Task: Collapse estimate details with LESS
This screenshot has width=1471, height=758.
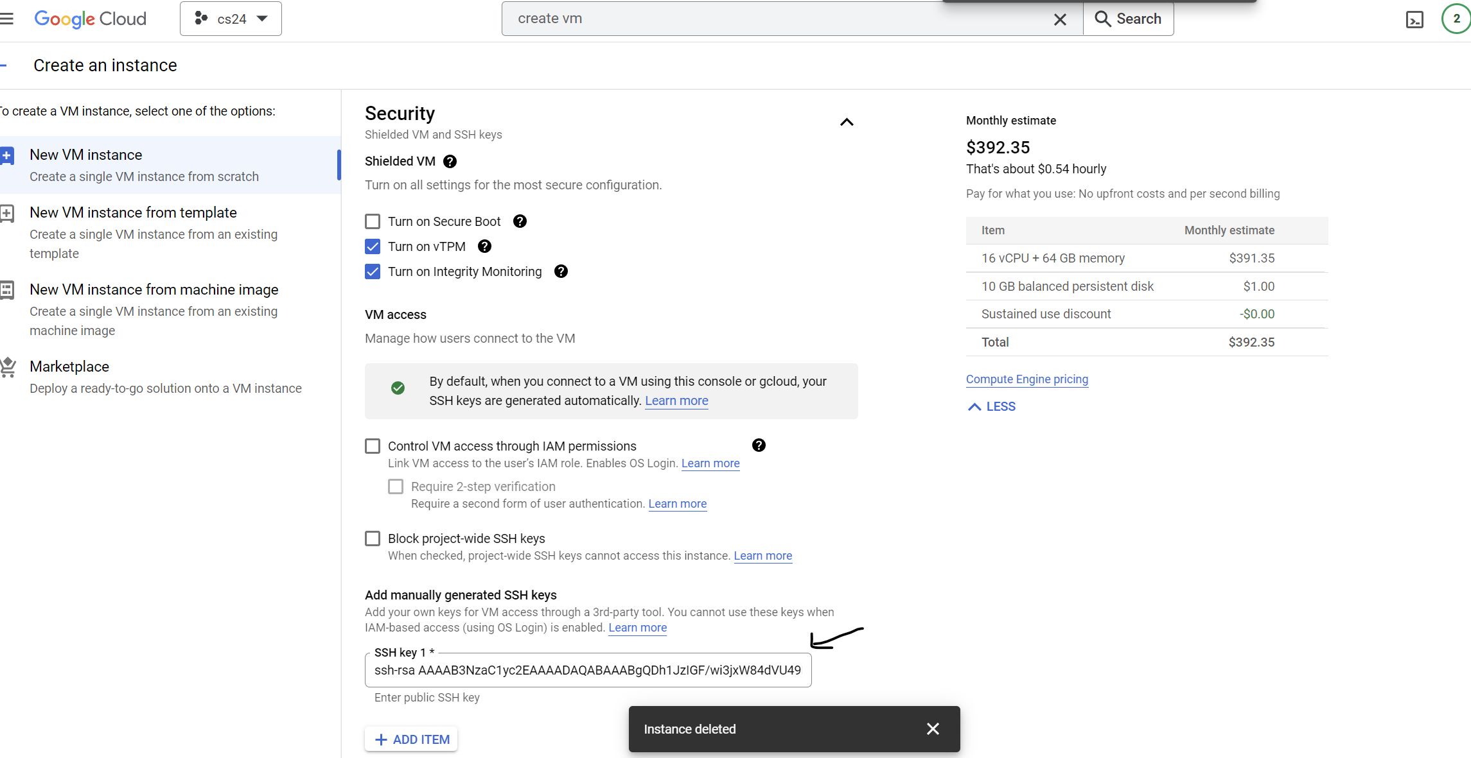Action: [992, 407]
